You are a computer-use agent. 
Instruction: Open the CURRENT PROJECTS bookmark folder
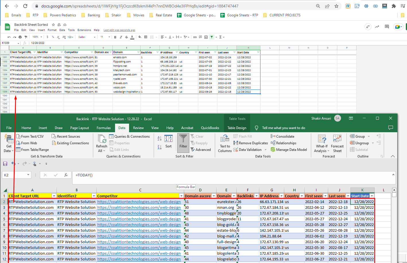282,15
